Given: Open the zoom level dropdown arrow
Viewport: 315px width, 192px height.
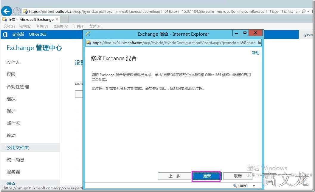Looking at the screenshot, I should [x=254, y=186].
